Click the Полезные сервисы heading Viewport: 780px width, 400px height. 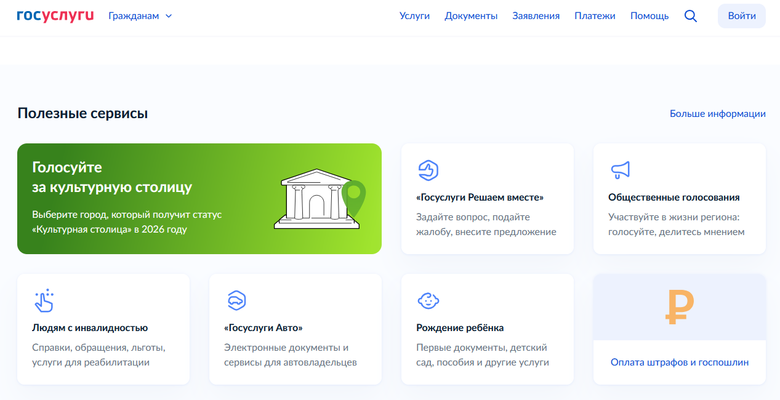pyautogui.click(x=82, y=113)
